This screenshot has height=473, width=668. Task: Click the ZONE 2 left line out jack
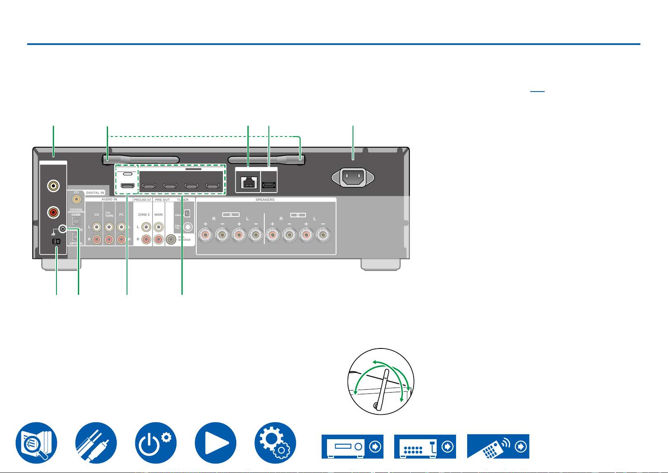pyautogui.click(x=146, y=227)
